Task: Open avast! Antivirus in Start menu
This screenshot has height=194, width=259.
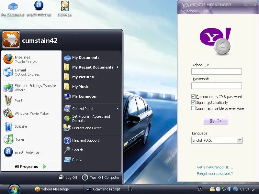Action: click(x=31, y=152)
